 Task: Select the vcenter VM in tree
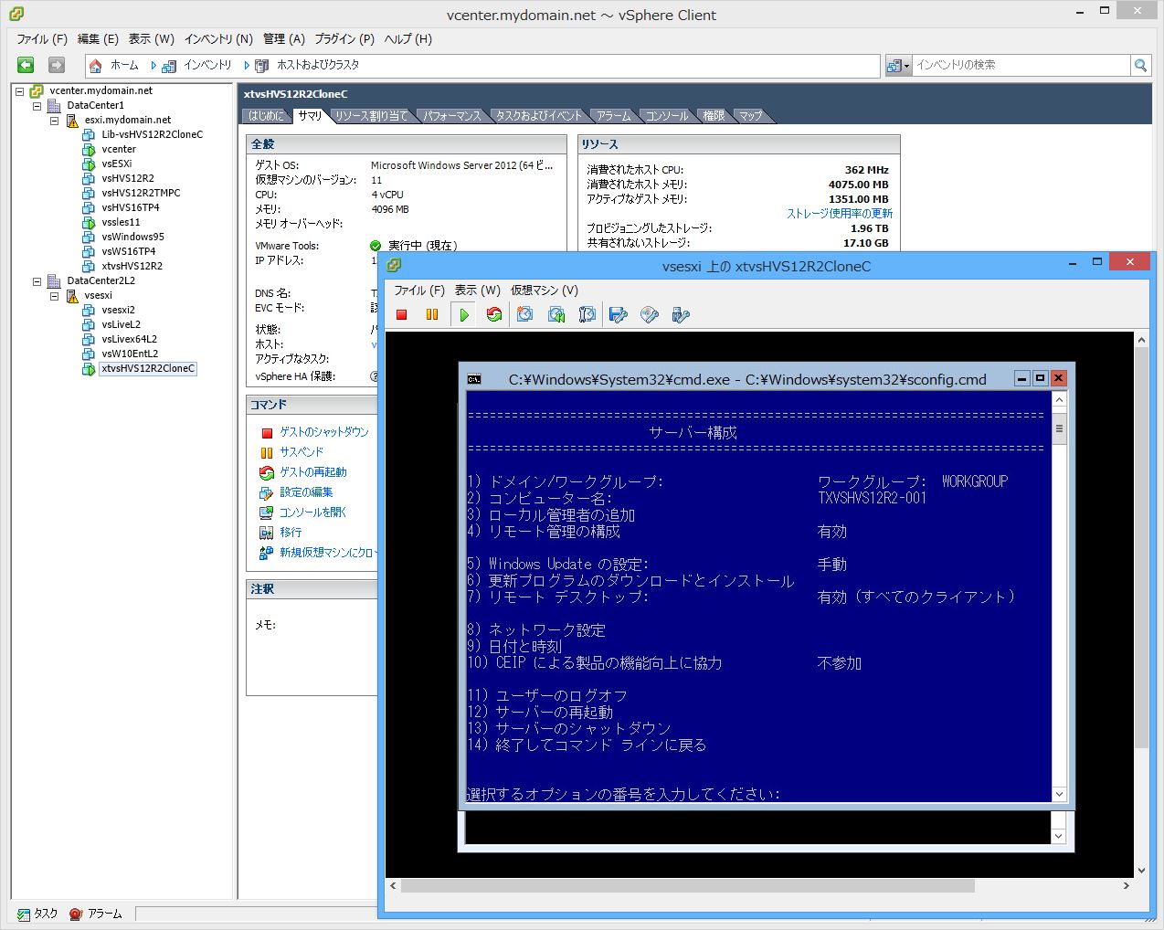click(119, 149)
